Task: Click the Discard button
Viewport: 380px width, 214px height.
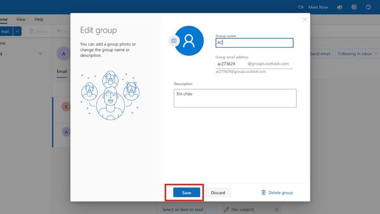Action: (218, 192)
